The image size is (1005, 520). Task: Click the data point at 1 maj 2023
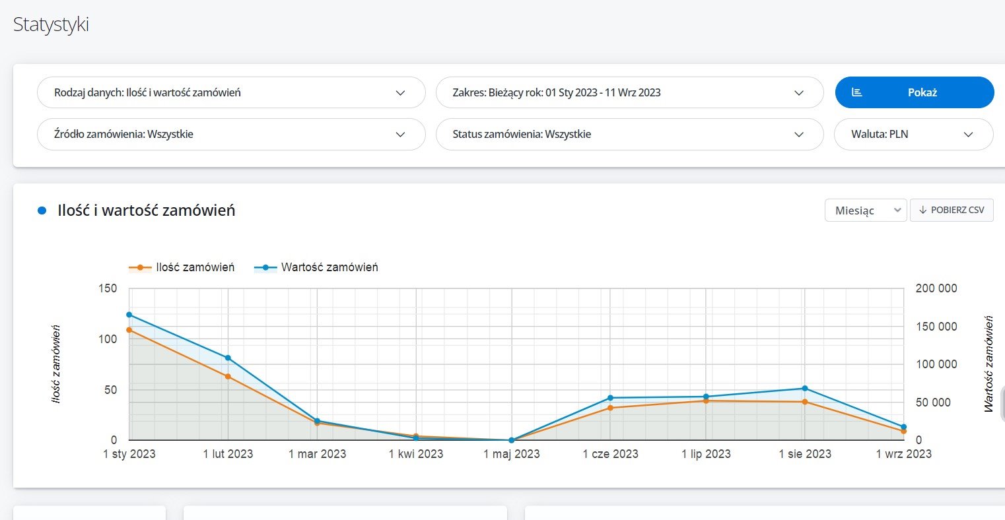pos(511,440)
